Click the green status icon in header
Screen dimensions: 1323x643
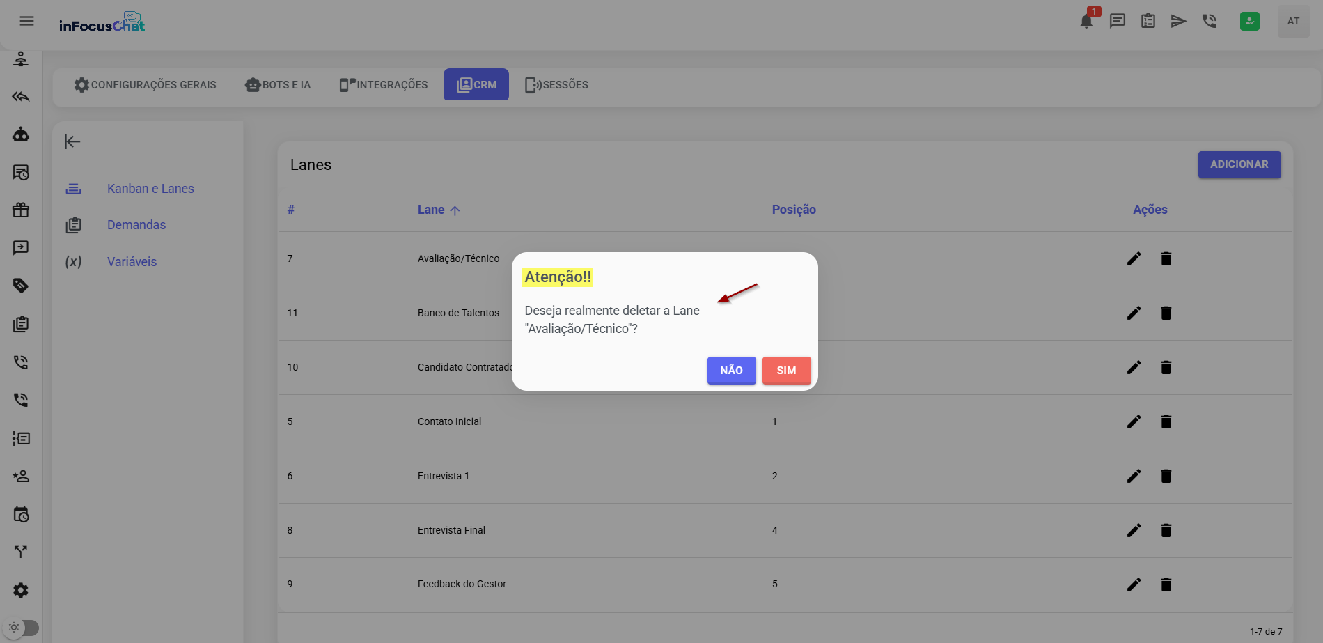pos(1249,21)
